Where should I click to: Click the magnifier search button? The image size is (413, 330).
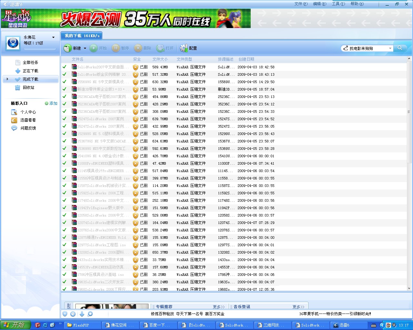(x=400, y=48)
